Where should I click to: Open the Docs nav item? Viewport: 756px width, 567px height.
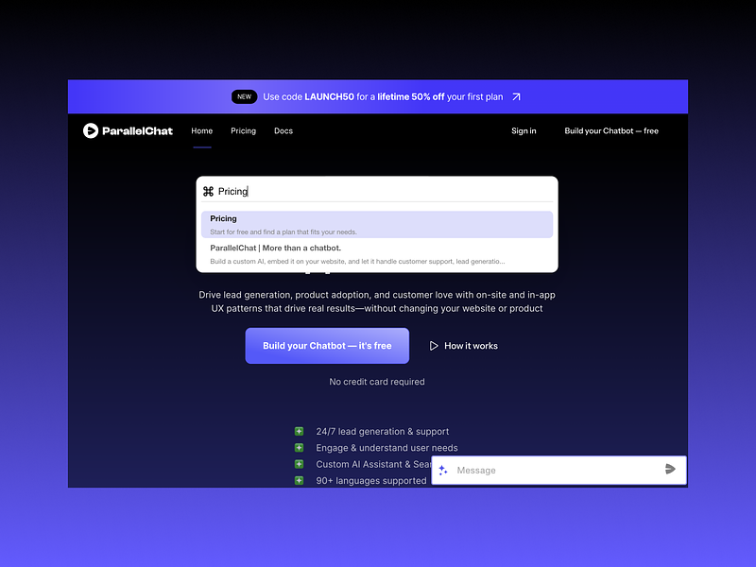click(x=283, y=130)
